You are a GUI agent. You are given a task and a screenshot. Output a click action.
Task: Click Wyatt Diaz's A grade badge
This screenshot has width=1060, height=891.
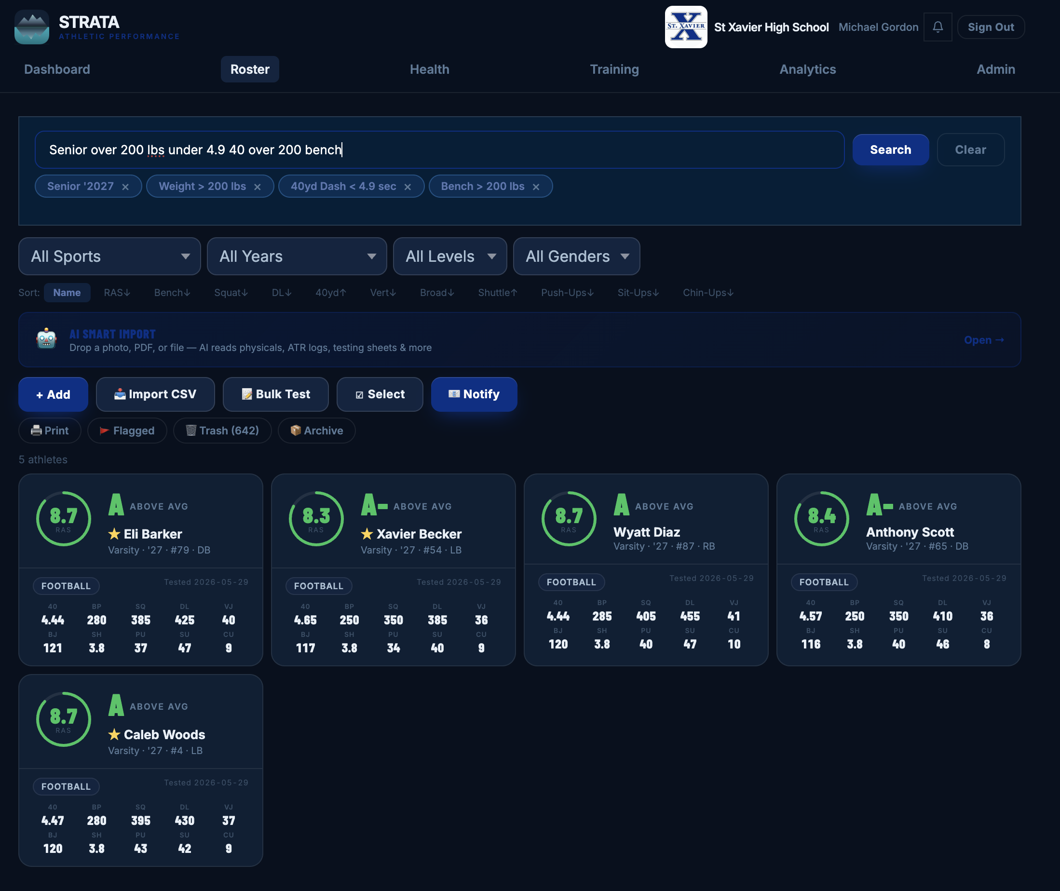coord(622,505)
